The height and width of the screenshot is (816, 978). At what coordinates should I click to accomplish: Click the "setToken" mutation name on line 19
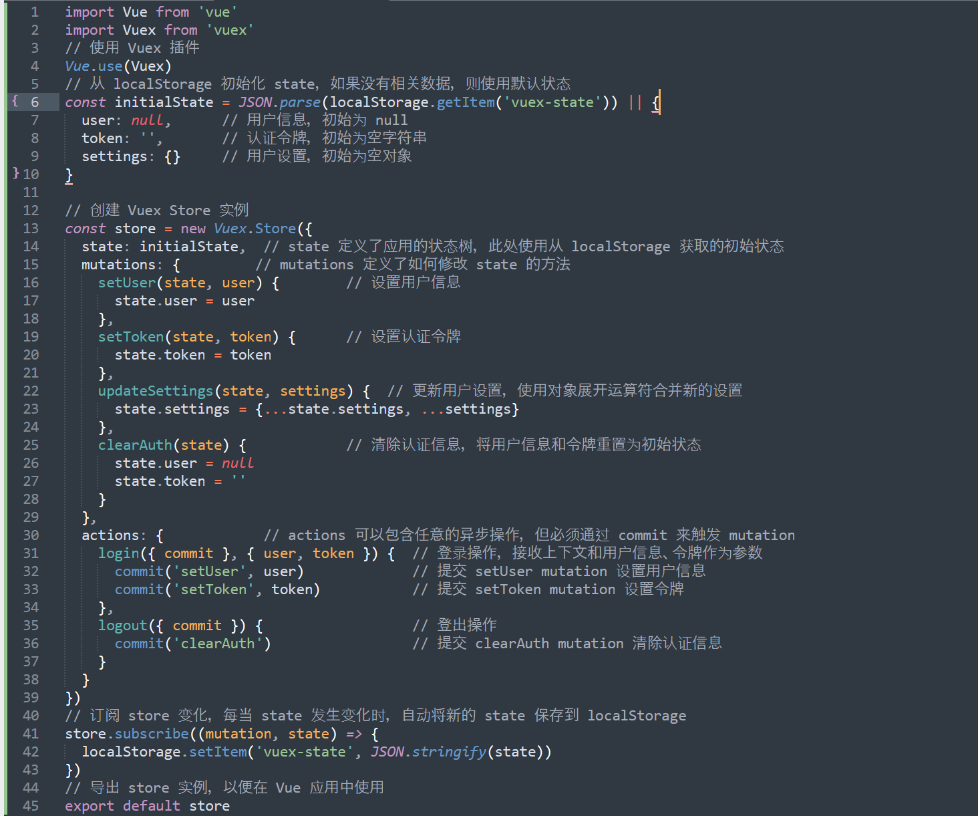(x=131, y=337)
